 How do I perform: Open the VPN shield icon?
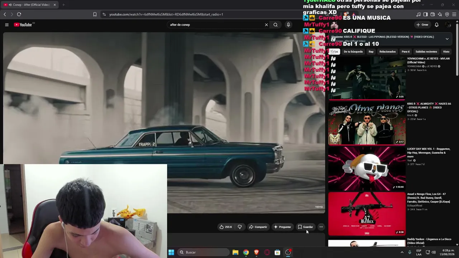click(447, 14)
